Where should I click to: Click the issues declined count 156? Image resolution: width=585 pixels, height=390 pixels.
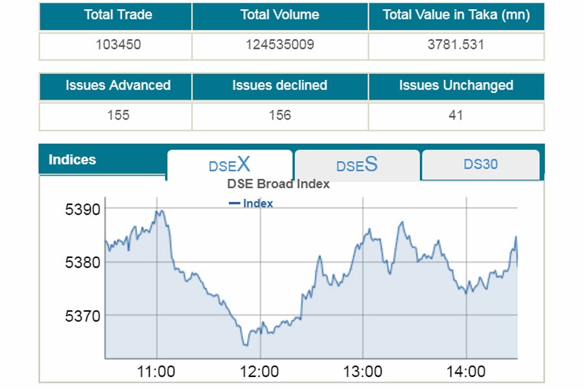point(279,115)
